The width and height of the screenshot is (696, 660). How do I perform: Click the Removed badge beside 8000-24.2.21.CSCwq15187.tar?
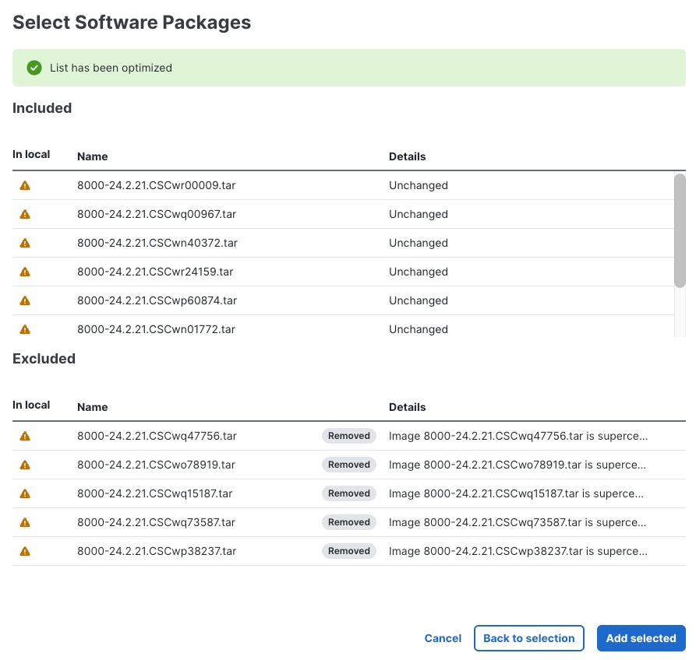coord(348,493)
